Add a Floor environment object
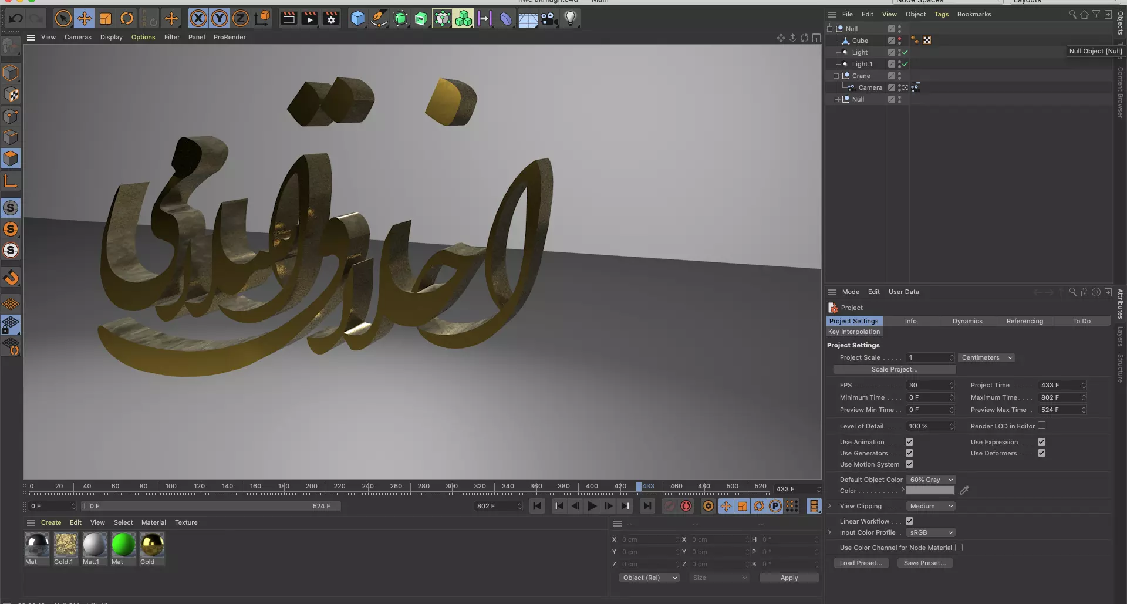 pyautogui.click(x=528, y=18)
